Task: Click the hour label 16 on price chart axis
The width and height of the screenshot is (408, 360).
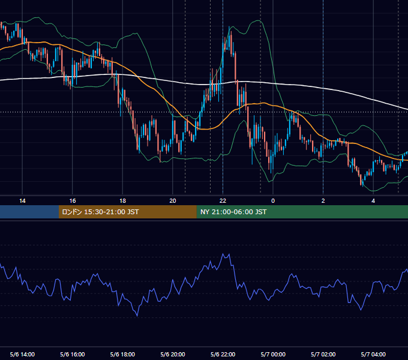Action: 73,201
